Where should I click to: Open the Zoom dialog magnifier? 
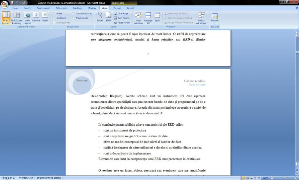coord(100,17)
